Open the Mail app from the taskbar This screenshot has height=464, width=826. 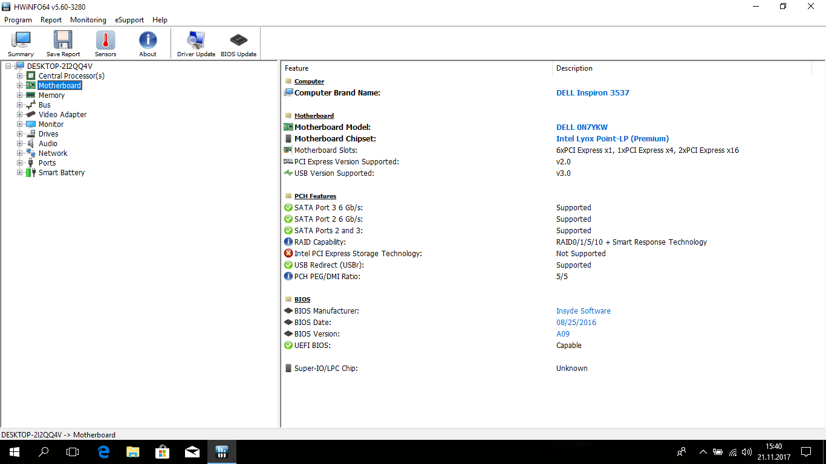pyautogui.click(x=192, y=451)
